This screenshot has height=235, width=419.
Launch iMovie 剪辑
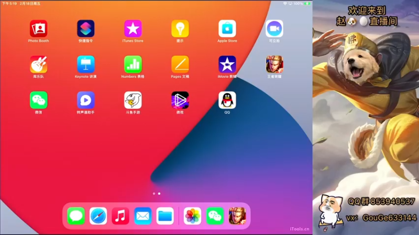tap(227, 64)
